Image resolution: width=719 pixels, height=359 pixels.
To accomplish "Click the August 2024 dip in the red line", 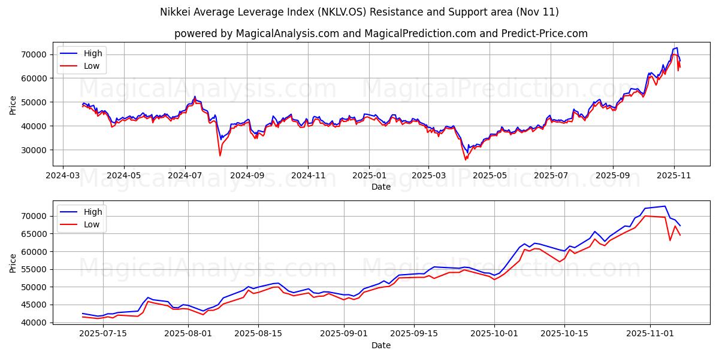I will tap(220, 156).
